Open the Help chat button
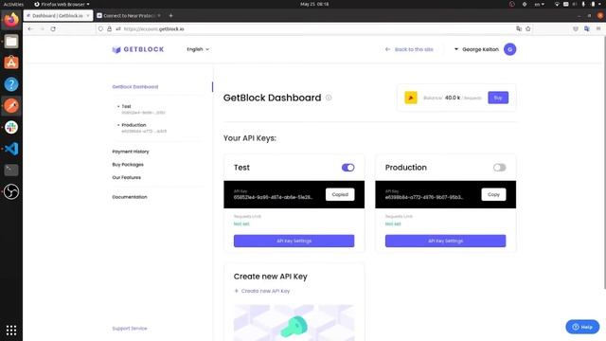 tap(582, 327)
